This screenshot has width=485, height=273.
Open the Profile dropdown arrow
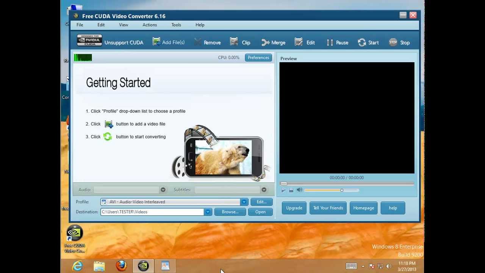coord(244,202)
